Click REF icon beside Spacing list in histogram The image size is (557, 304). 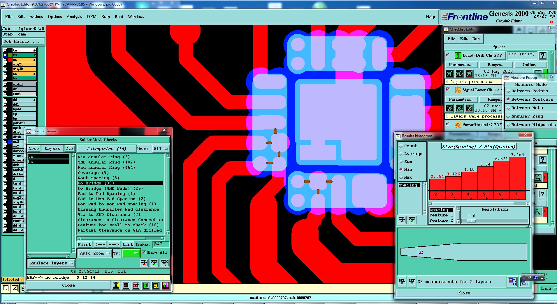412,220
